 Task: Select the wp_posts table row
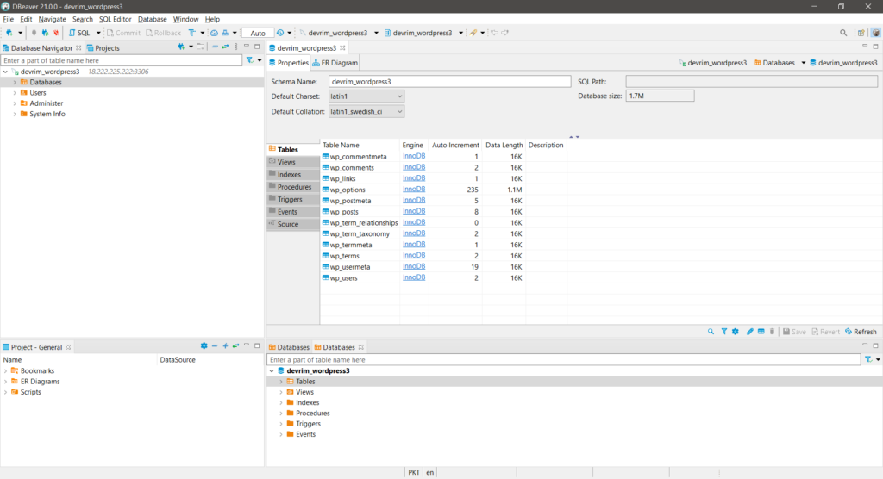[x=444, y=212]
